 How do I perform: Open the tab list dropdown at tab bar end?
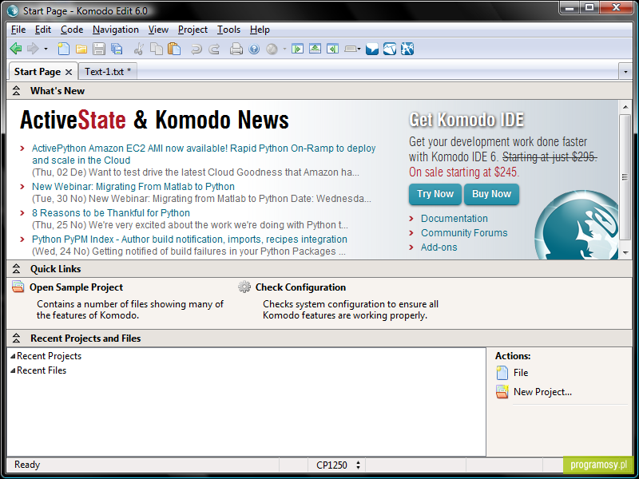point(625,72)
